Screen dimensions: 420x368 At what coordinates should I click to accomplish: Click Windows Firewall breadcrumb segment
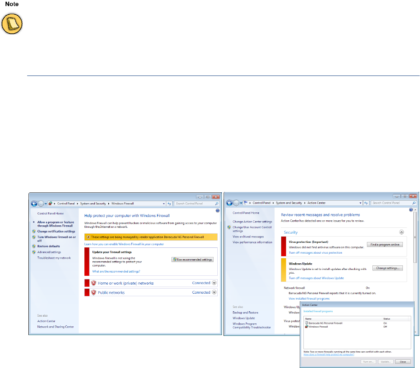pos(123,204)
